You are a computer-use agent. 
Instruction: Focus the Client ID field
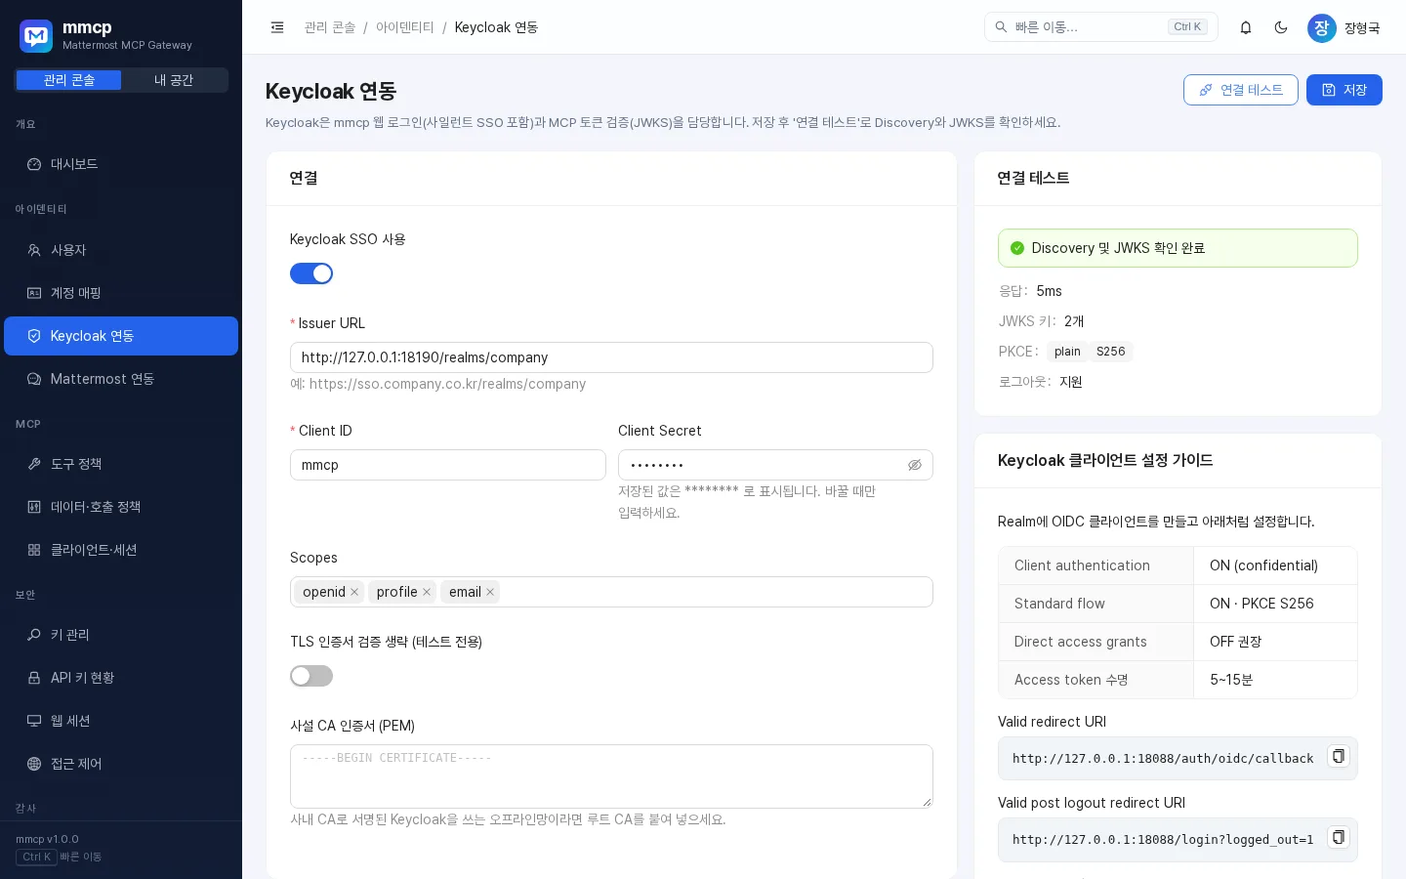coord(448,465)
